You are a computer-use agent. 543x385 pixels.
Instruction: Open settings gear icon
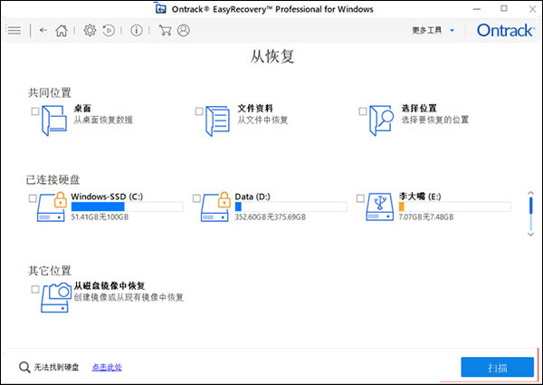(90, 31)
